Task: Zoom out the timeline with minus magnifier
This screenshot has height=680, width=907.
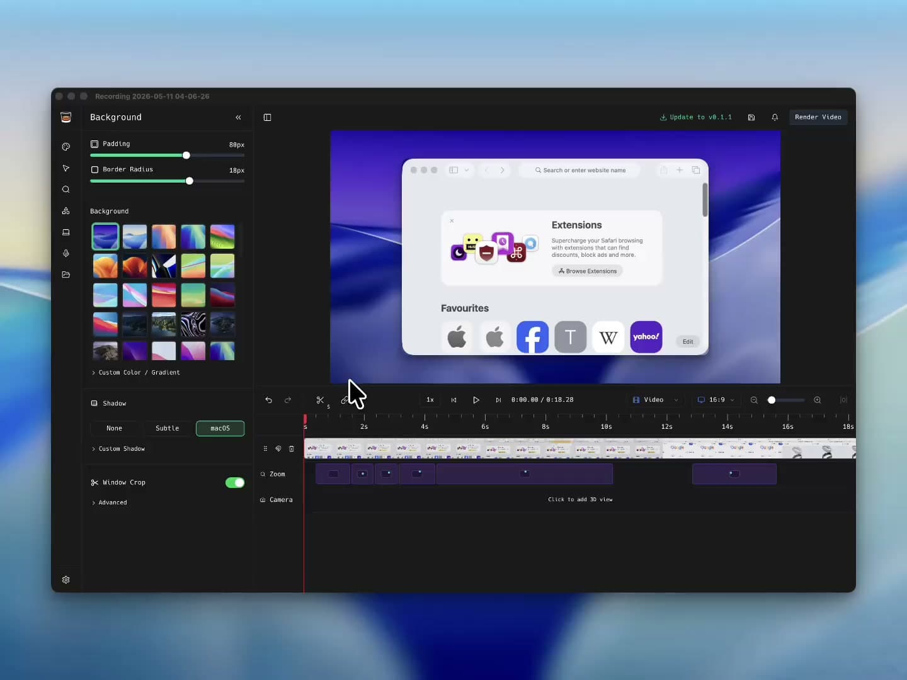Action: click(754, 400)
